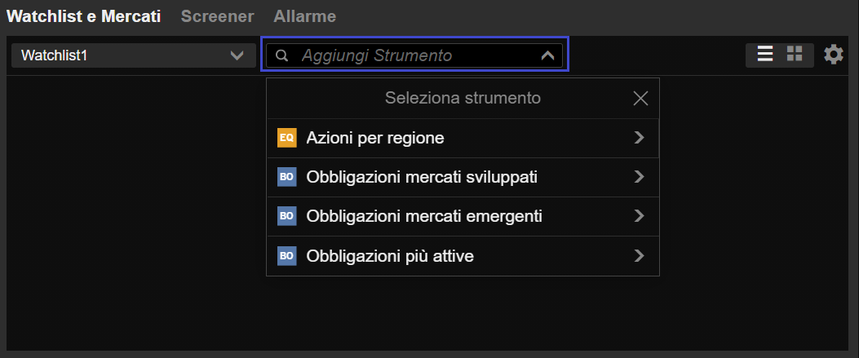Click the magnifier search icon
The height and width of the screenshot is (358, 859).
[281, 55]
